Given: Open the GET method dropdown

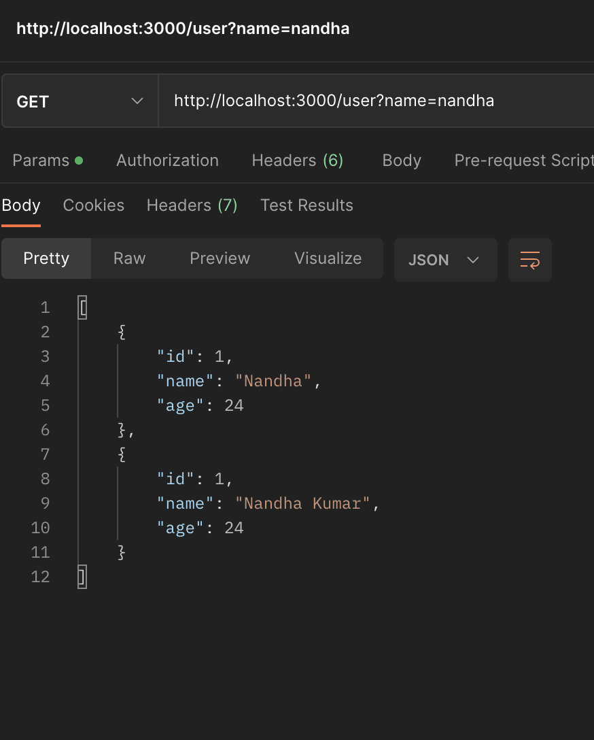Looking at the screenshot, I should (x=80, y=101).
